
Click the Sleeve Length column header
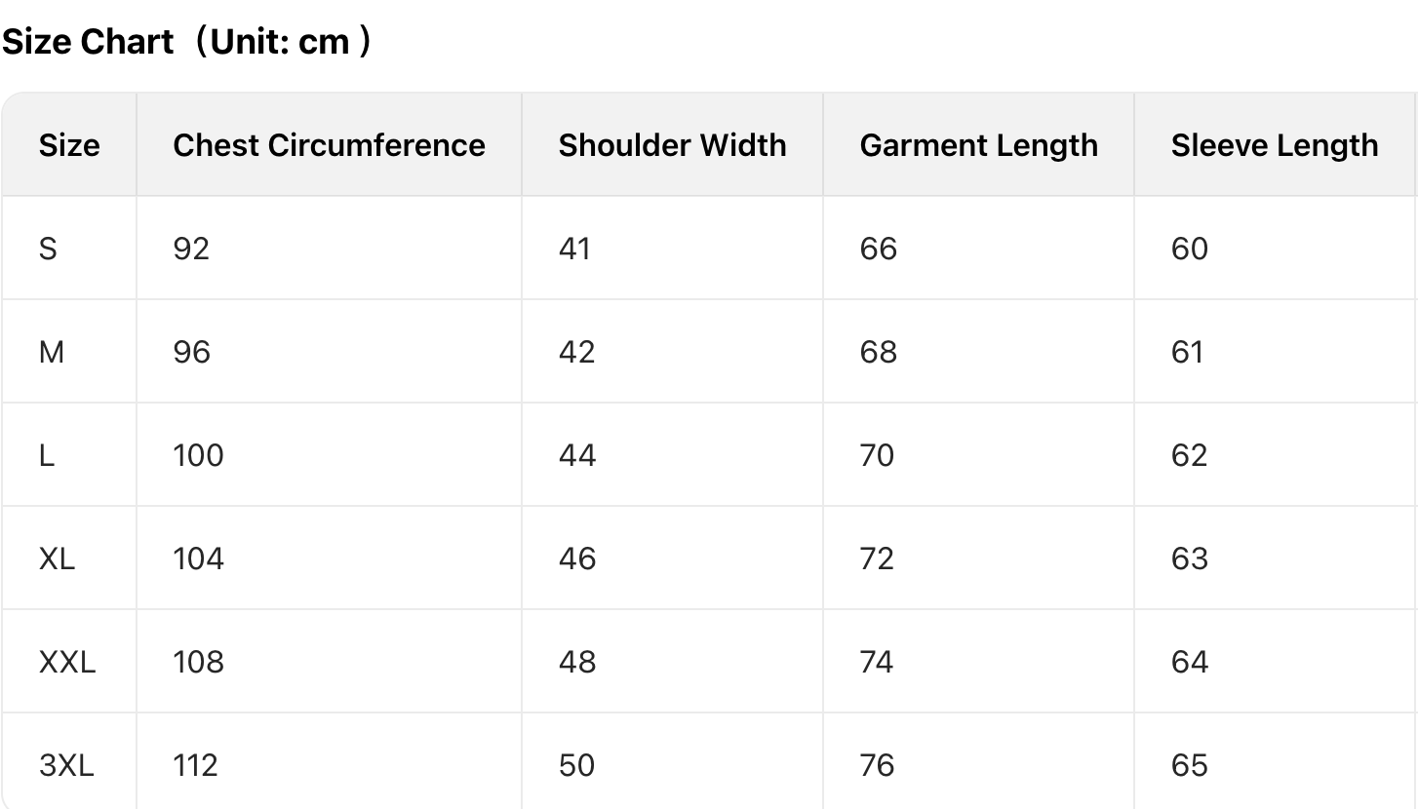point(1274,145)
